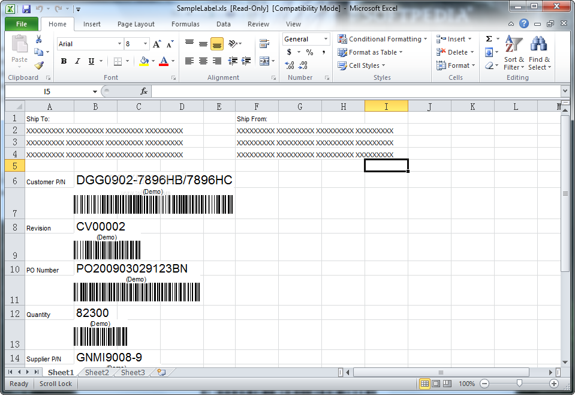Click the Orientation text angle icon
The width and height of the screenshot is (575, 395).
[x=233, y=44]
